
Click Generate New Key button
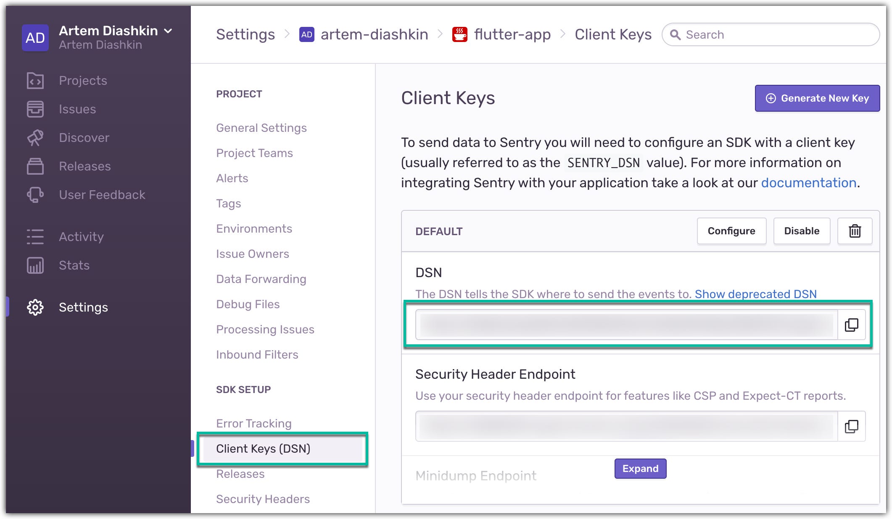[x=817, y=98]
